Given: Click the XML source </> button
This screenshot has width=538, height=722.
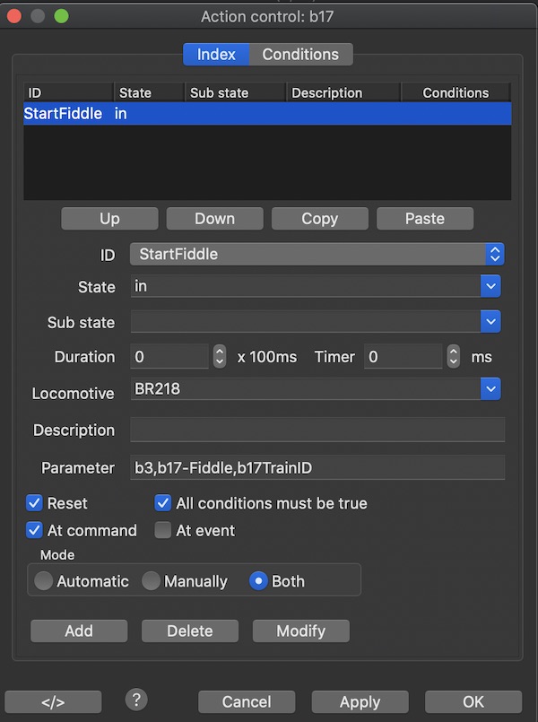Looking at the screenshot, I should coord(53,701).
